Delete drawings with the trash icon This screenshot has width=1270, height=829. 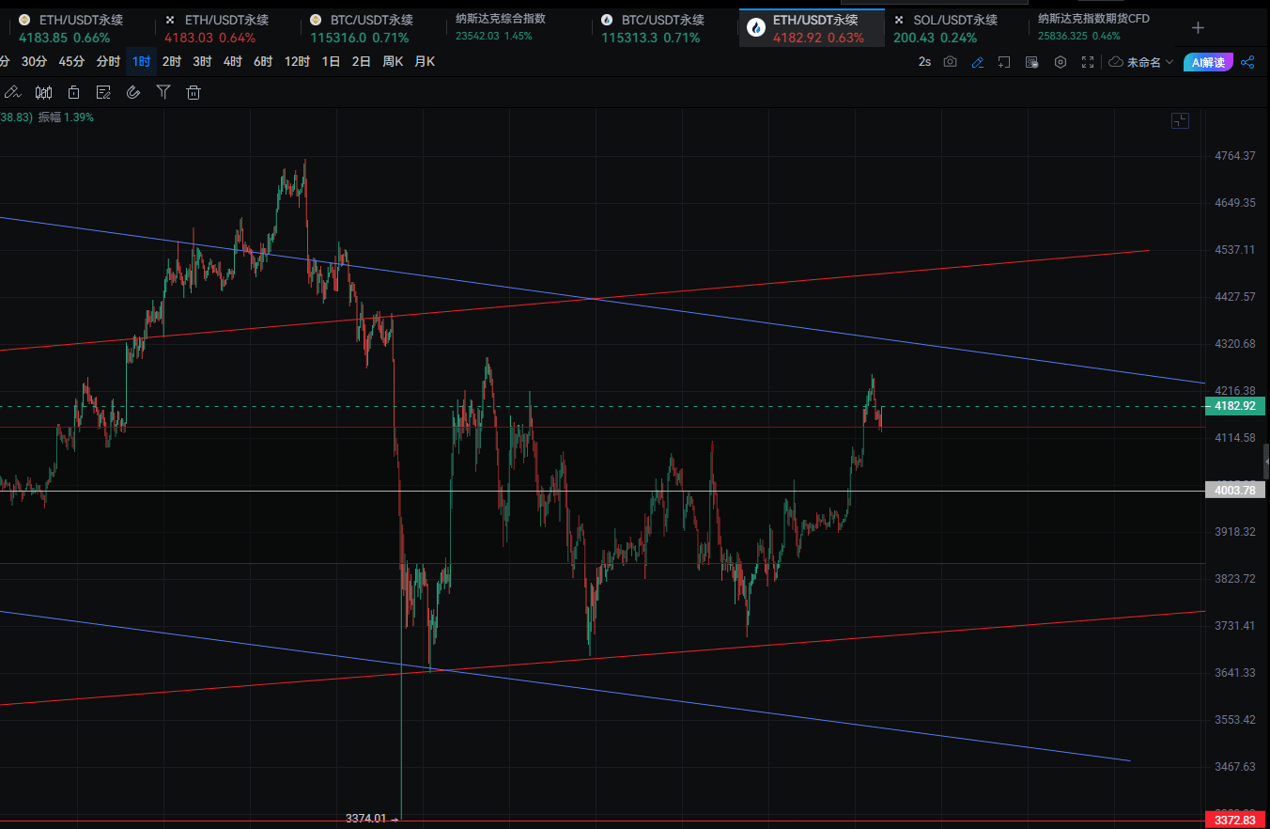(x=194, y=92)
